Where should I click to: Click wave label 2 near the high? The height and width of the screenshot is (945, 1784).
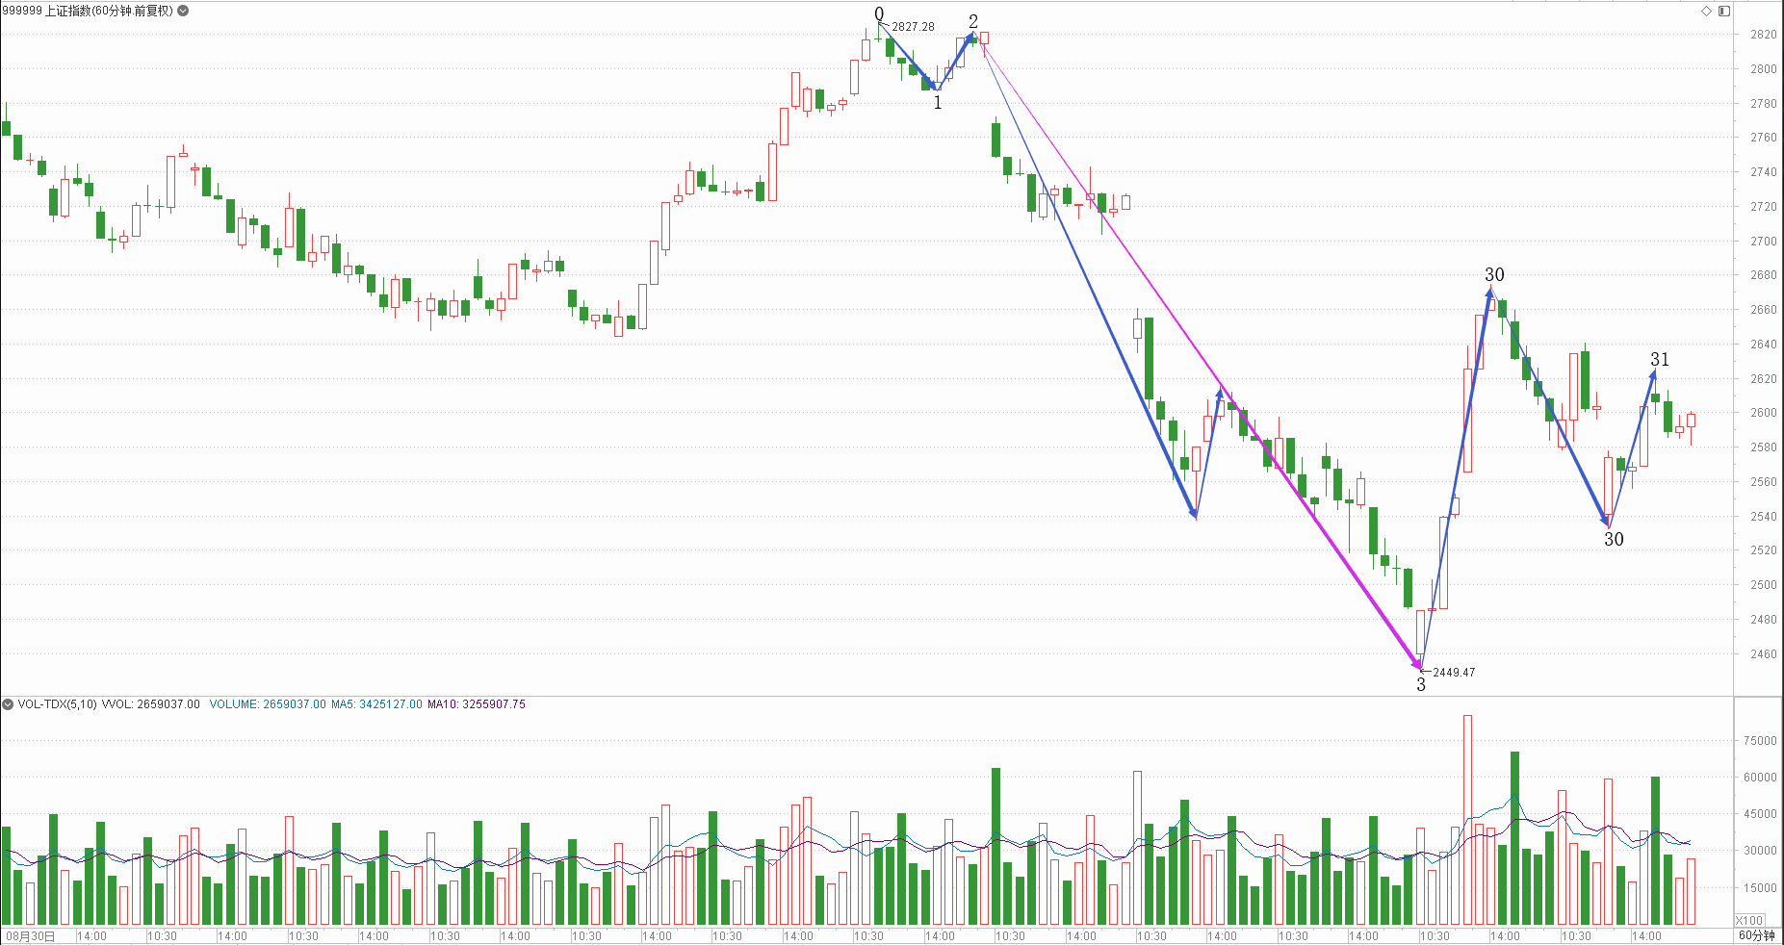coord(973,20)
